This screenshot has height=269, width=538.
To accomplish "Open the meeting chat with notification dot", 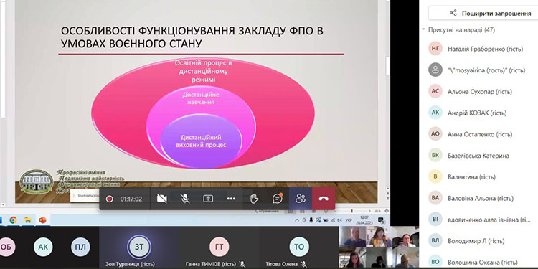I will pos(277,199).
